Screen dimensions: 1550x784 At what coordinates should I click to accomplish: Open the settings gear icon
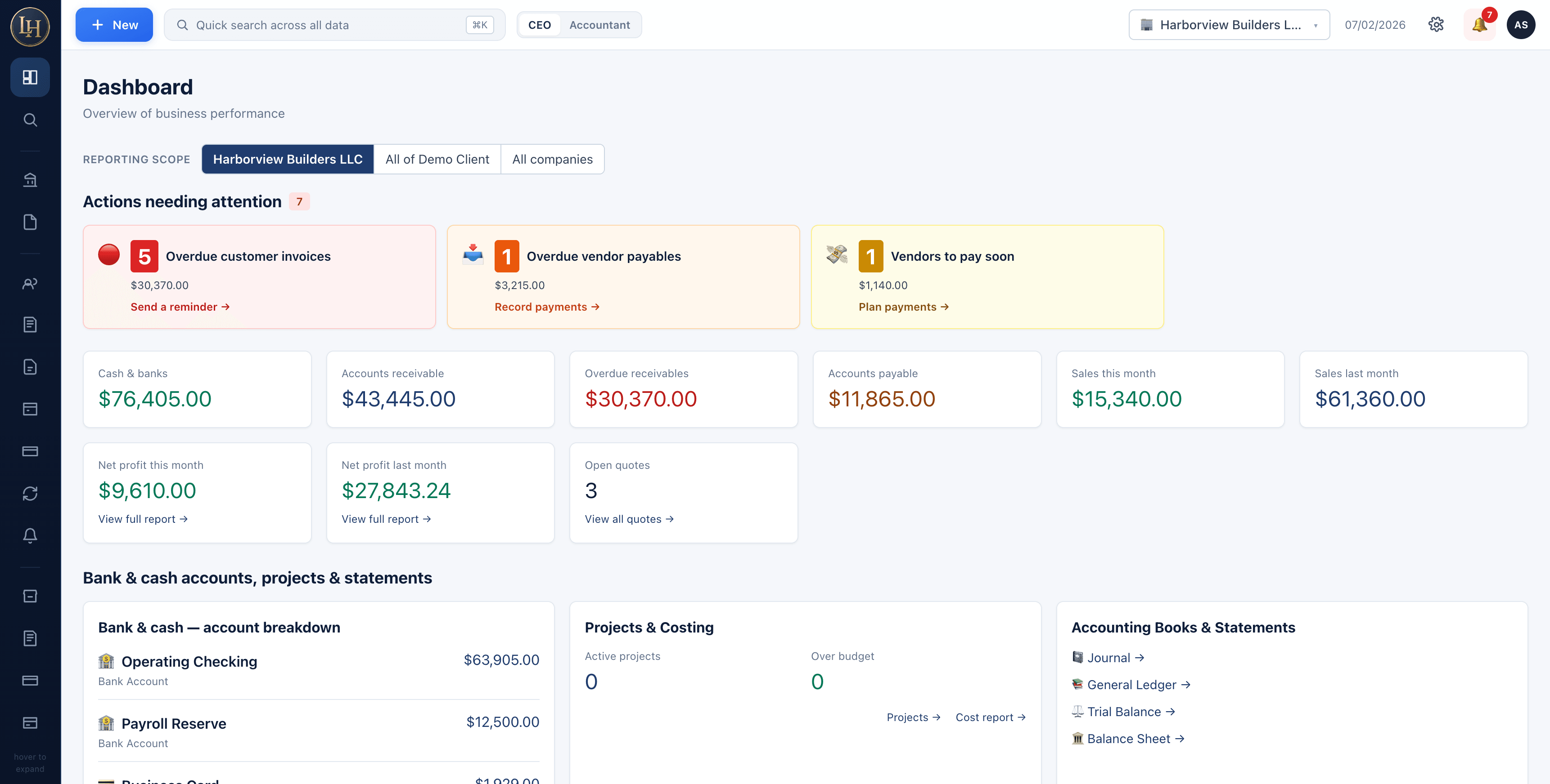(x=1436, y=25)
